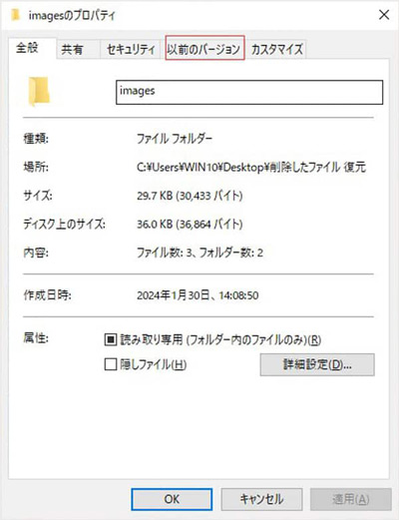
Task: Close the imagesのプロパティ dialog
Action: point(384,15)
